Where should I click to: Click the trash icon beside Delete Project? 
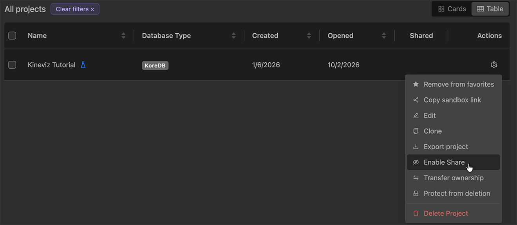pos(416,214)
